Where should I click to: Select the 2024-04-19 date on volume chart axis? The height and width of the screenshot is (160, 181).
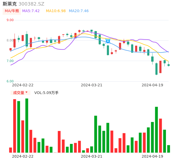tap(152, 156)
